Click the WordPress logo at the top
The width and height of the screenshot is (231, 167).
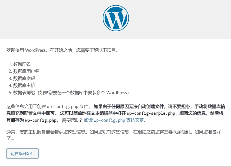[116, 18]
